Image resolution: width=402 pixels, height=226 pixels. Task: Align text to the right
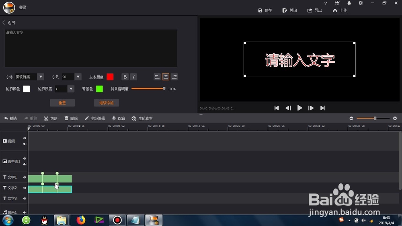click(174, 77)
